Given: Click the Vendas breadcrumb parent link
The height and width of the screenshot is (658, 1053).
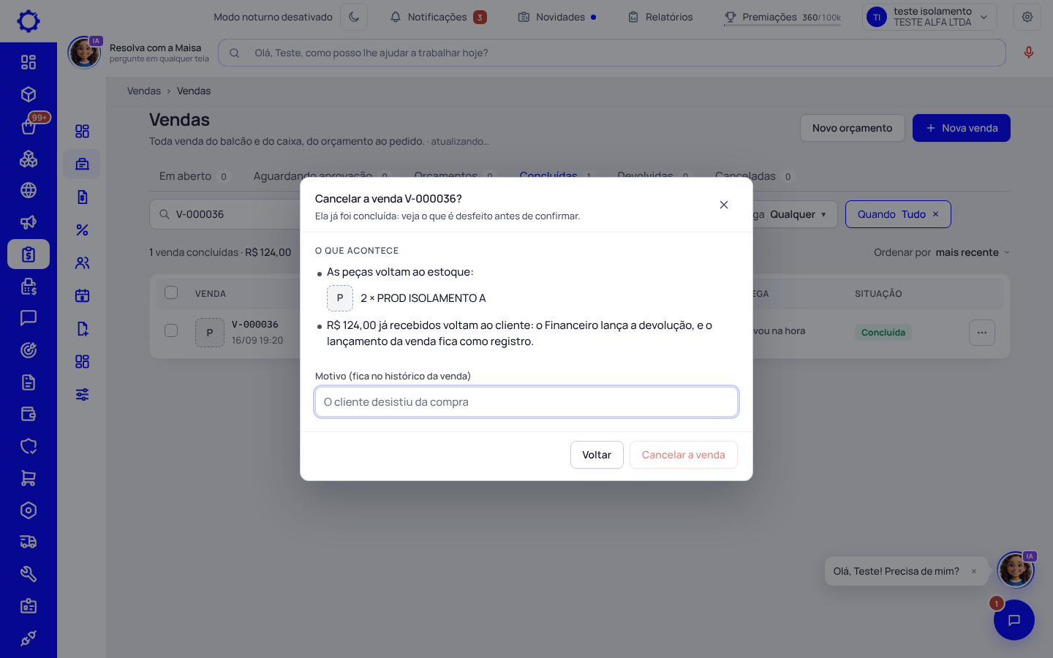Looking at the screenshot, I should 144,91.
